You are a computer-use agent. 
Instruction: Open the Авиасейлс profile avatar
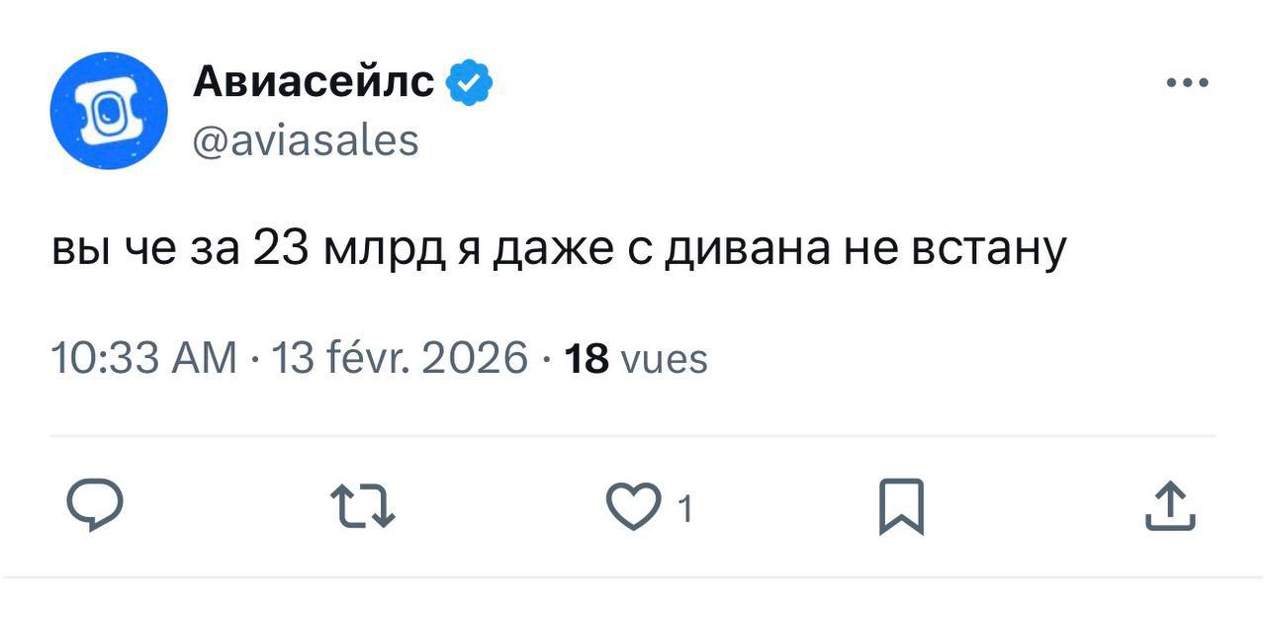109,111
